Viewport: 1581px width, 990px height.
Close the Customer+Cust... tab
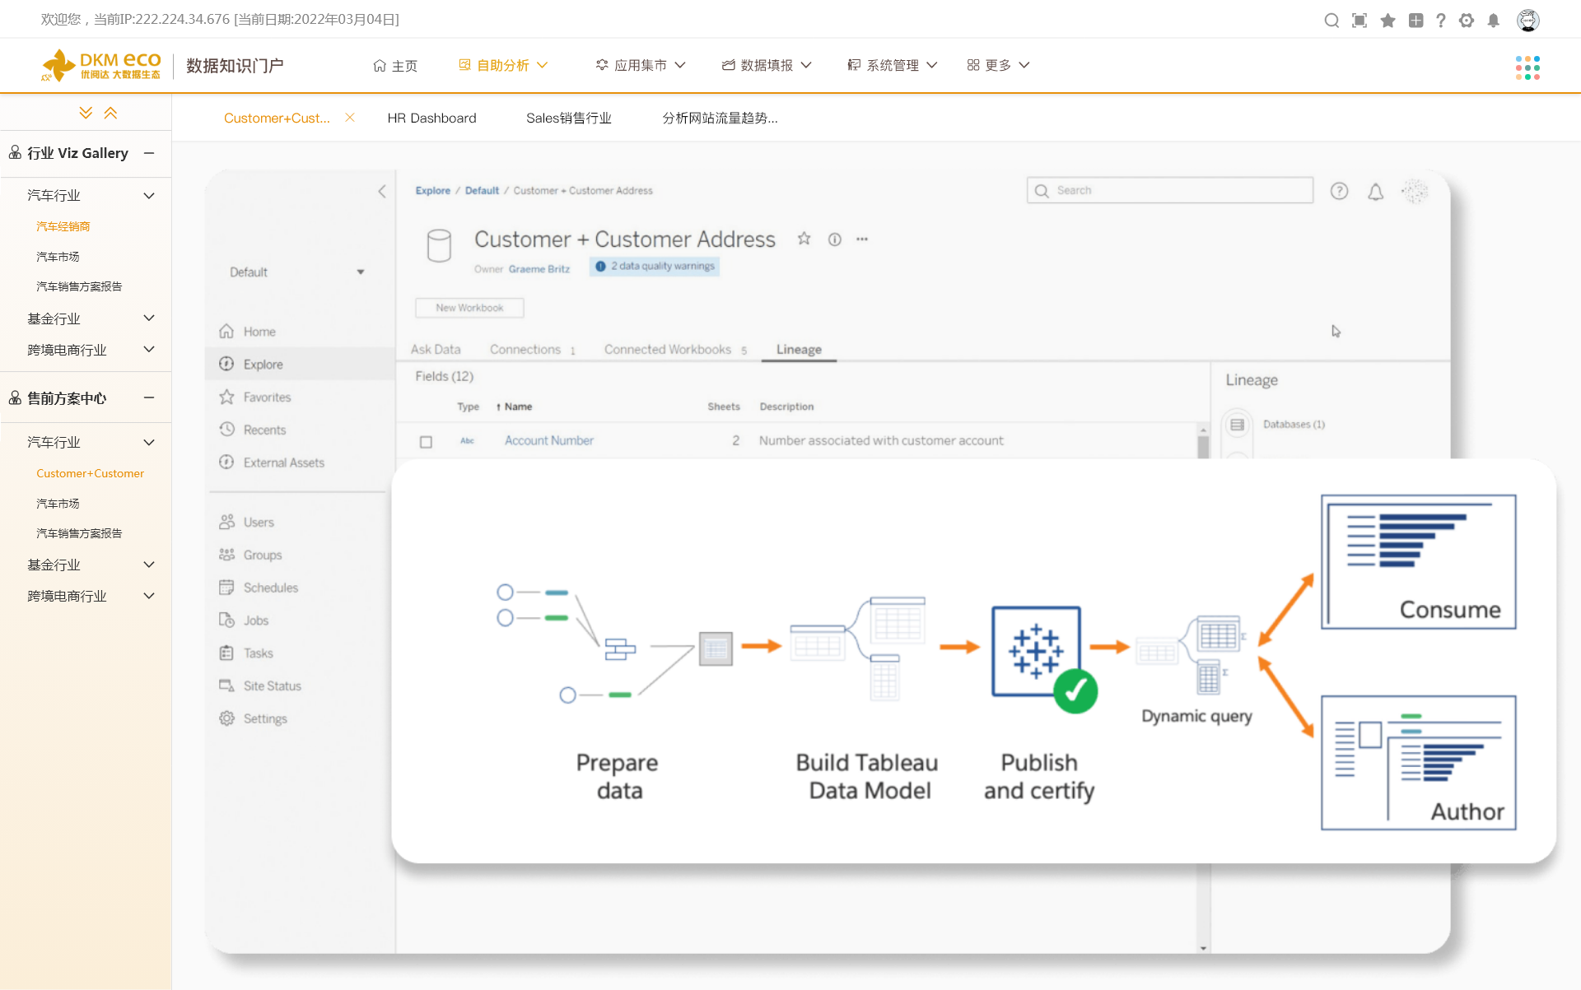point(350,118)
